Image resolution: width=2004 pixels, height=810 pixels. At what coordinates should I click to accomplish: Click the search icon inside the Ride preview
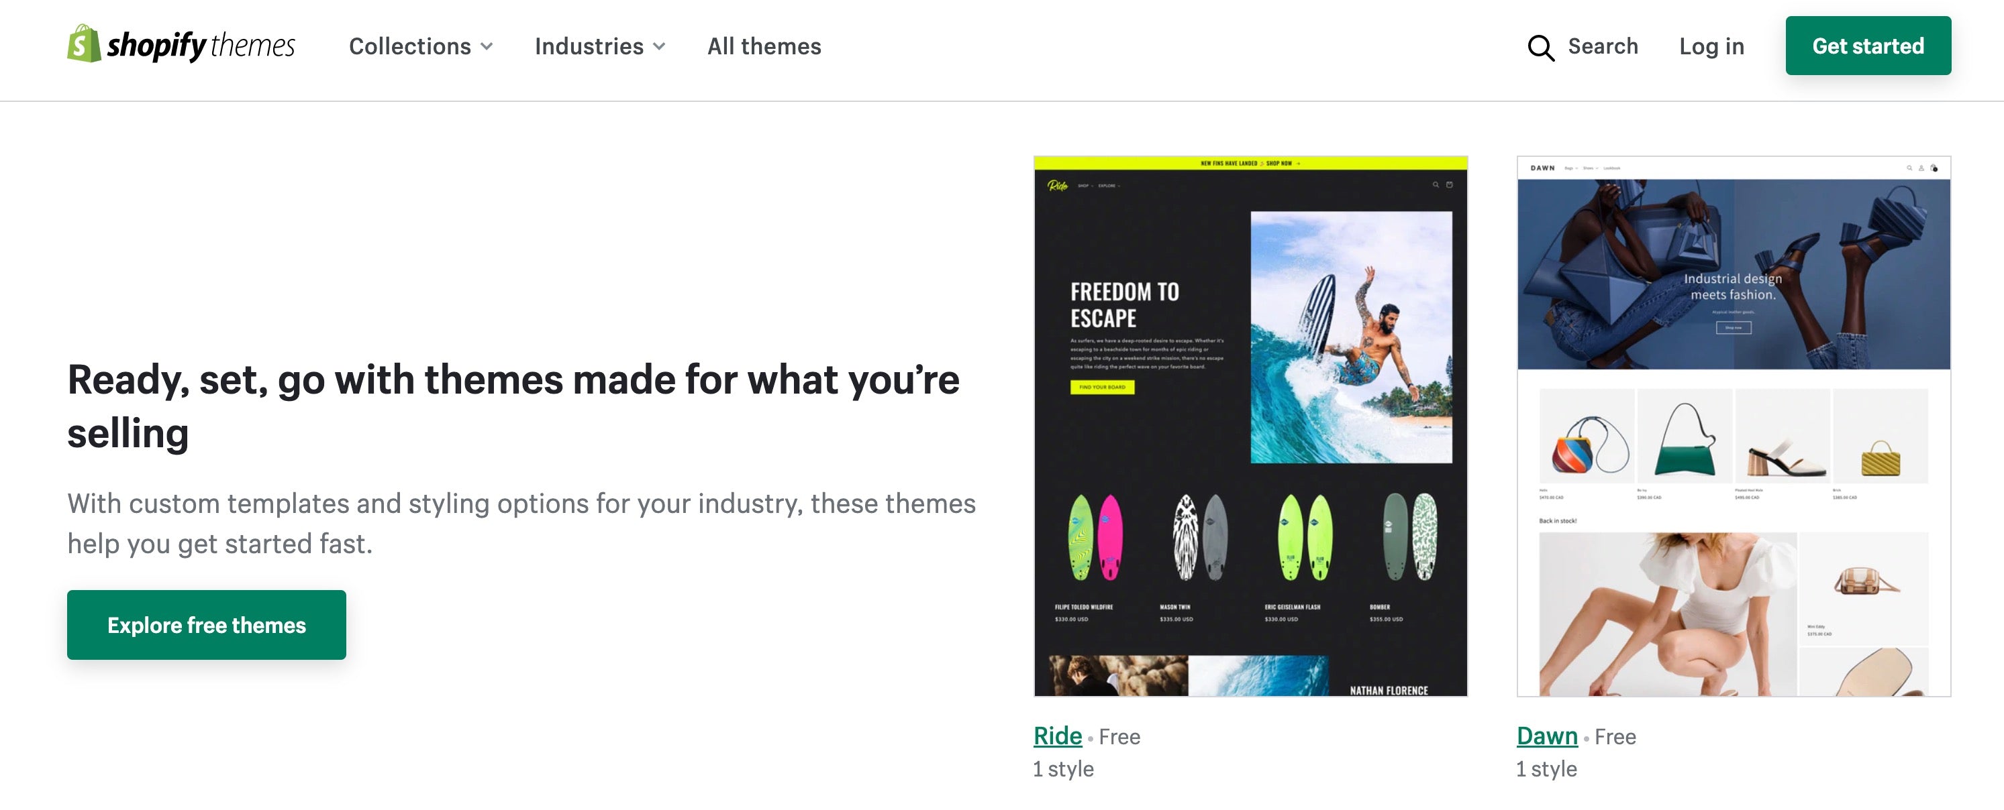click(1436, 185)
